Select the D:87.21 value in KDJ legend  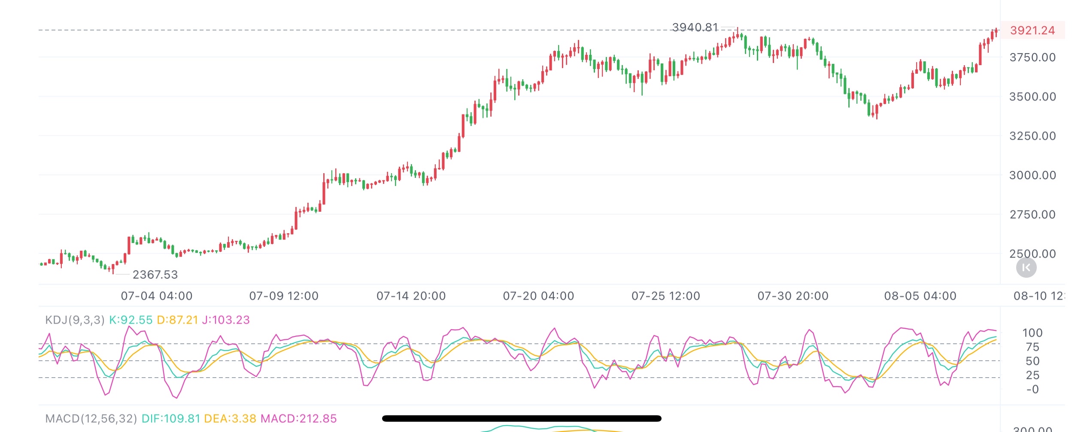pos(177,320)
